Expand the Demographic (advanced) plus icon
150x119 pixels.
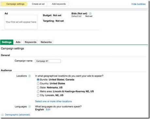tap(3, 115)
